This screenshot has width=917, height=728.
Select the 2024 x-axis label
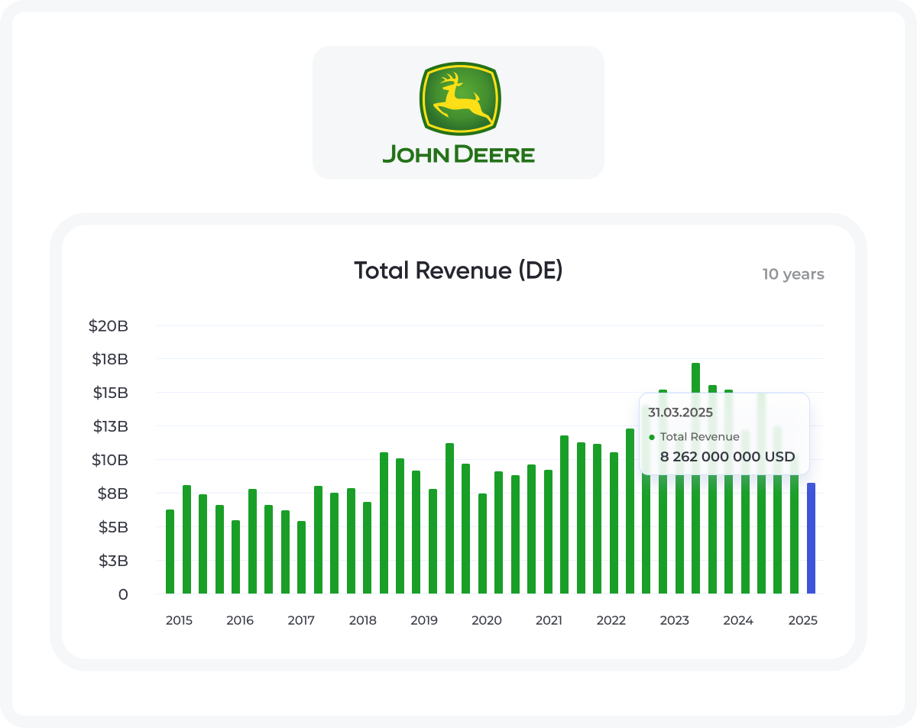[738, 620]
